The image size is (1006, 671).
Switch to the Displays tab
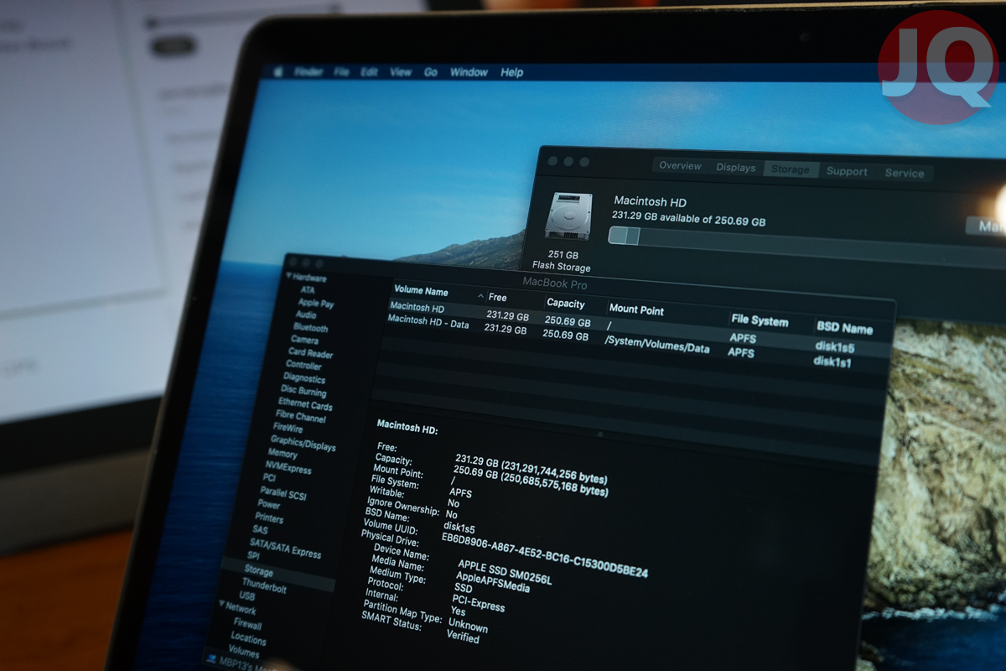(735, 168)
